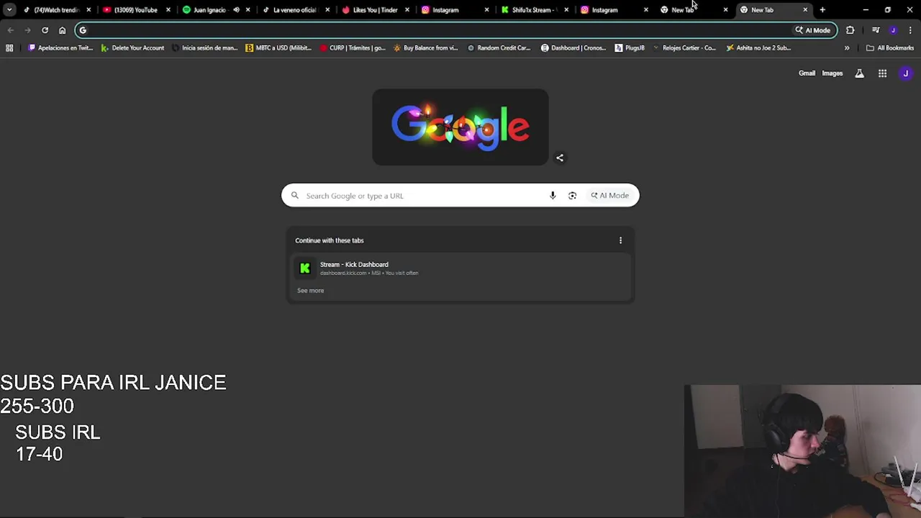The height and width of the screenshot is (518, 921).
Task: Open Delete Your Account bookmark
Action: 132,48
